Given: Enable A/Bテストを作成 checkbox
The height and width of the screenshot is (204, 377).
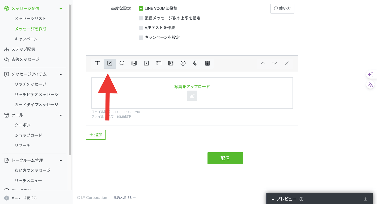Looking at the screenshot, I should click(141, 28).
